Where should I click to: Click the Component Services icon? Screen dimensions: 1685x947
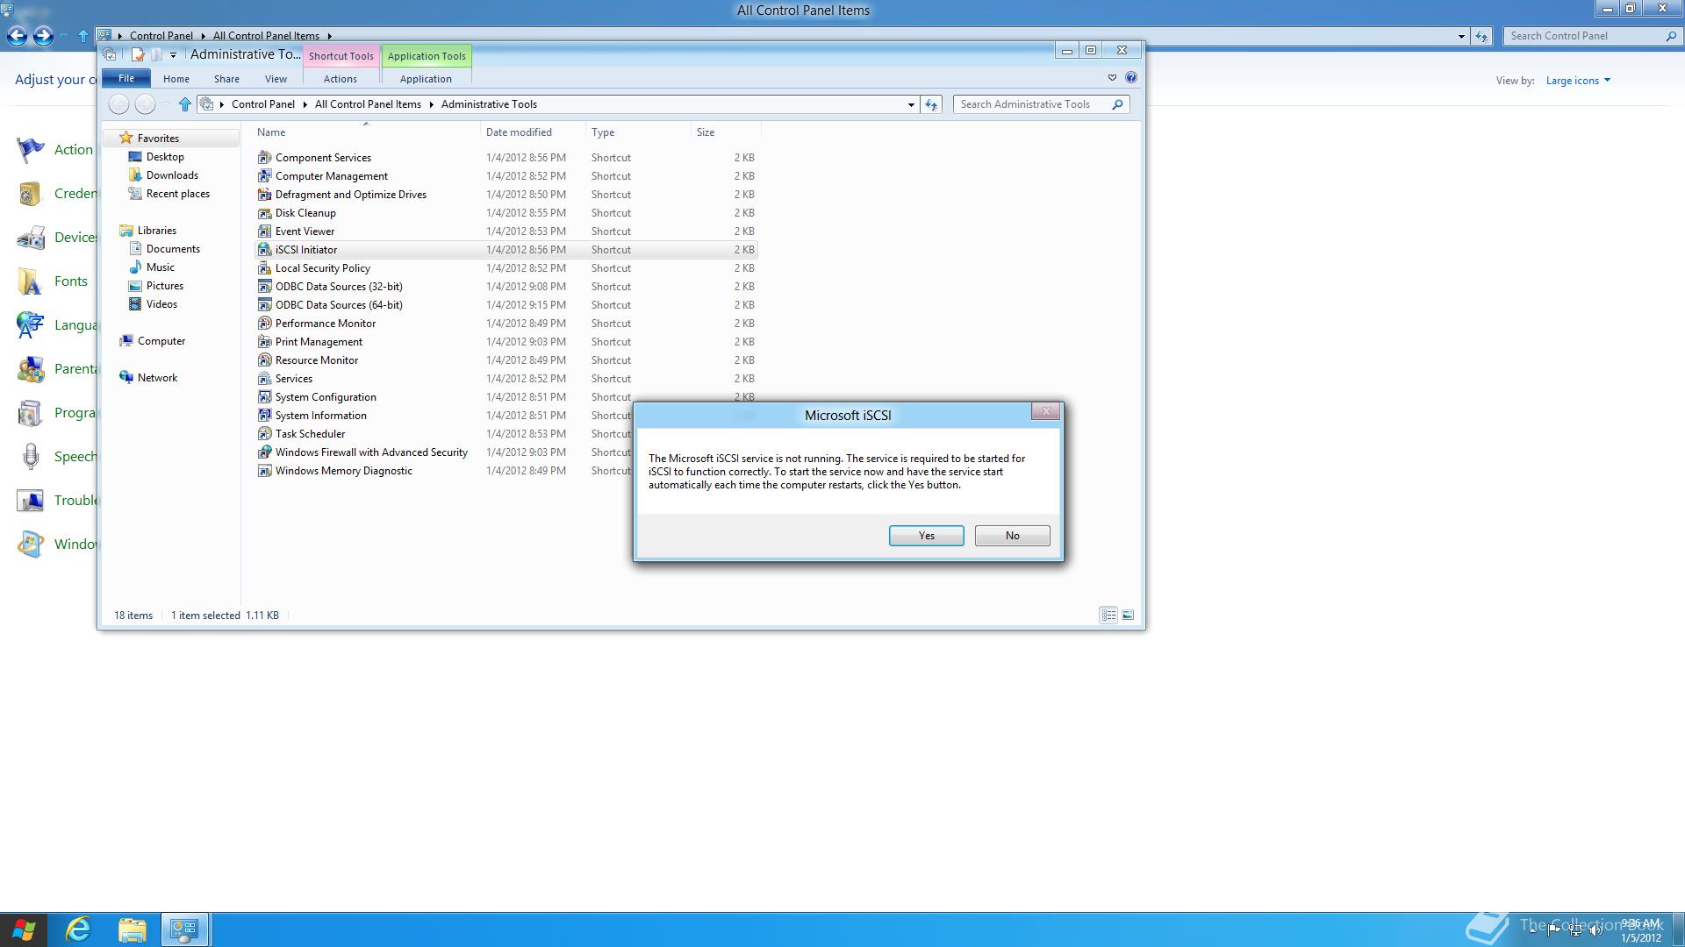click(264, 158)
